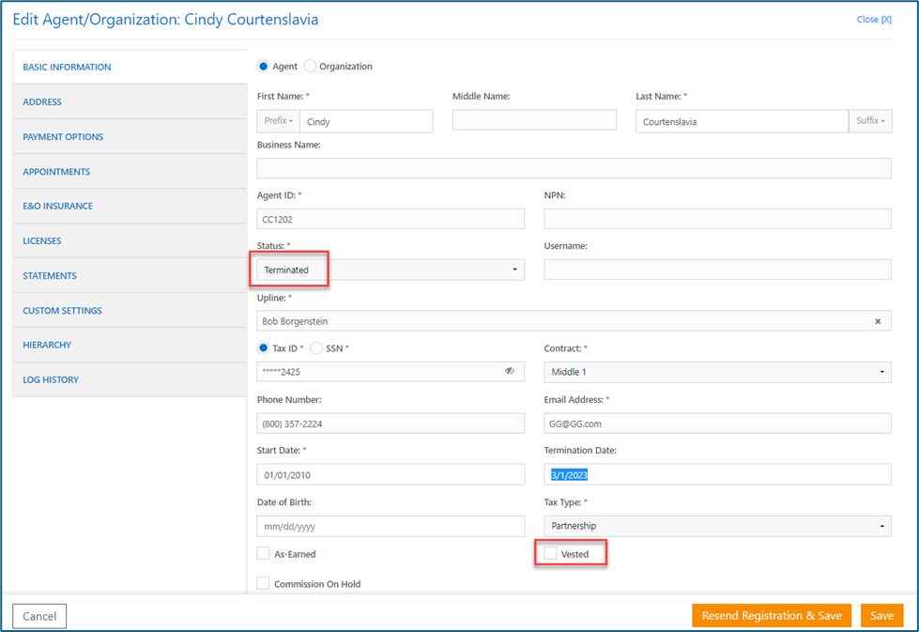
Task: Open the name Prefix dropdown
Action: point(278,121)
